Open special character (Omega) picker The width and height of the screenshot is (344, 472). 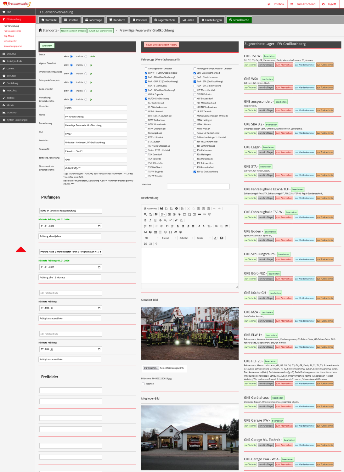pos(170,232)
